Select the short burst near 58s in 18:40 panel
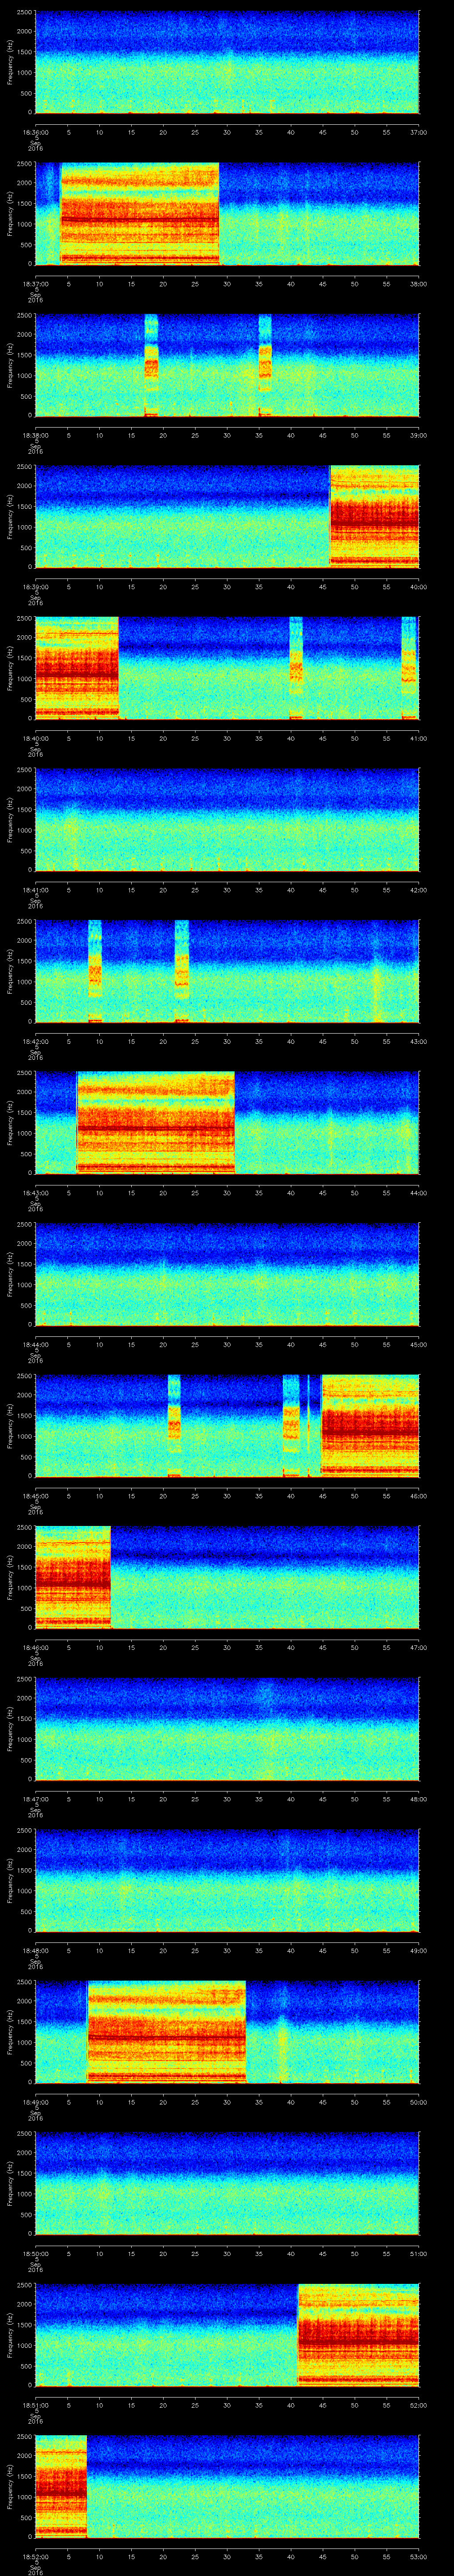Screen dimensions: 454x2576 (x=408, y=668)
